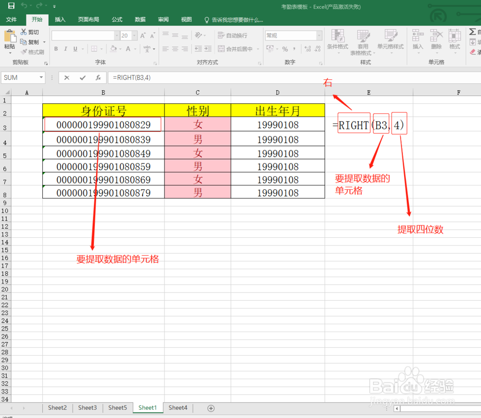Toggle bold formatting
This screenshot has width=481, height=418.
[x=56, y=49]
